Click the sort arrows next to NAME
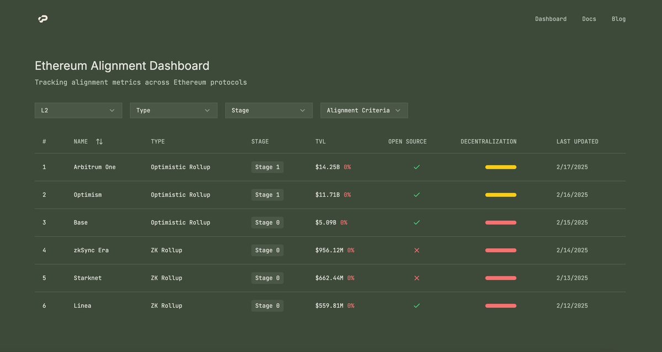 point(99,142)
